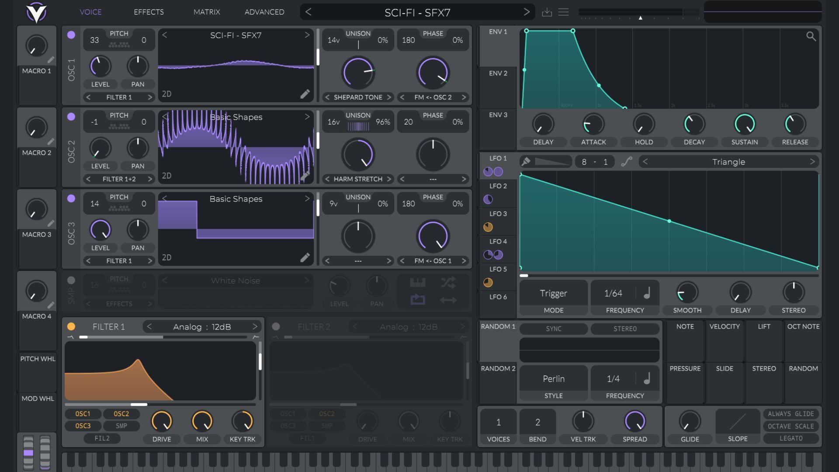Go to next preset after SCI-FI - SFX7
The image size is (839, 472).
(527, 12)
